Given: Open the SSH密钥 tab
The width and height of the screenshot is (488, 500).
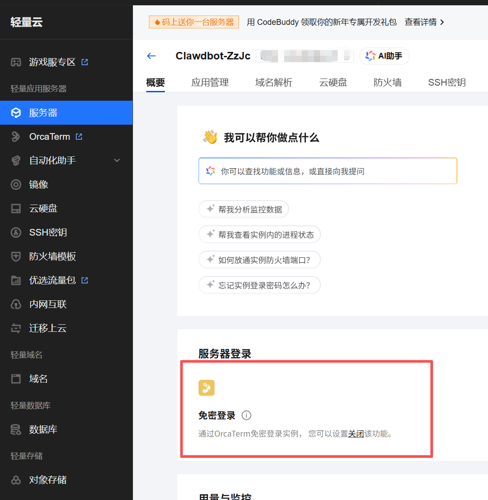Looking at the screenshot, I should [447, 83].
